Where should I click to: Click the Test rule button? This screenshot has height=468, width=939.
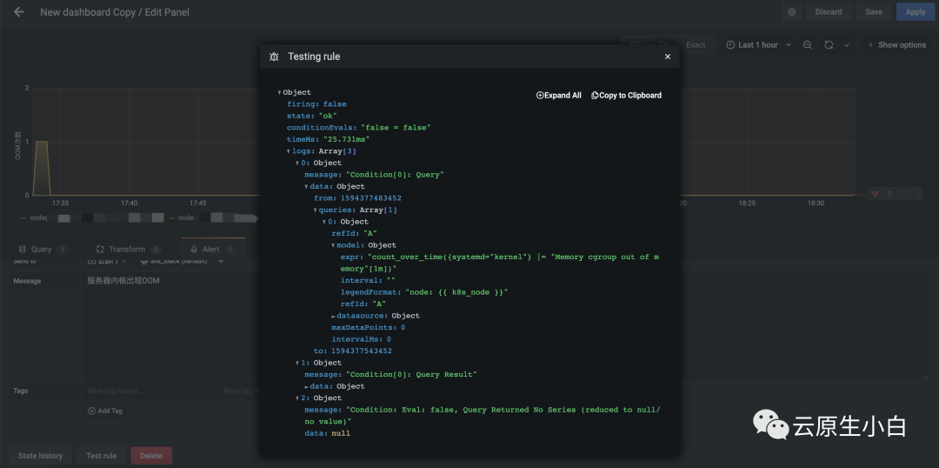tap(101, 456)
